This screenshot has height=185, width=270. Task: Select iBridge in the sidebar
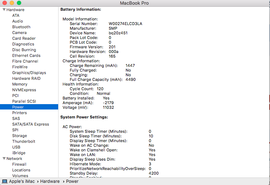click(x=19, y=153)
